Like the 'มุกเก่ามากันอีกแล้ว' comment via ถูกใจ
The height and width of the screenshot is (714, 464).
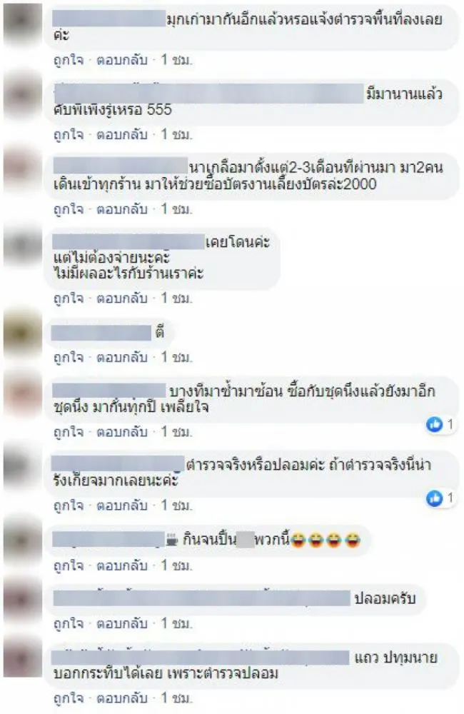69,60
